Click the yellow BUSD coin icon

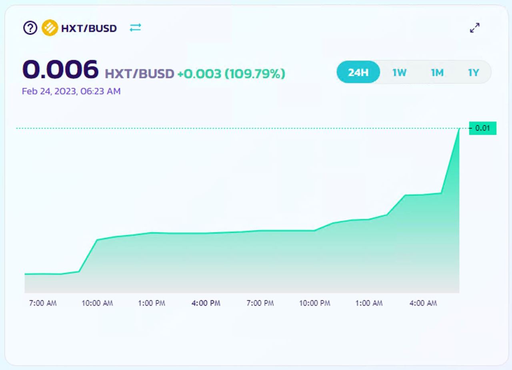point(50,28)
